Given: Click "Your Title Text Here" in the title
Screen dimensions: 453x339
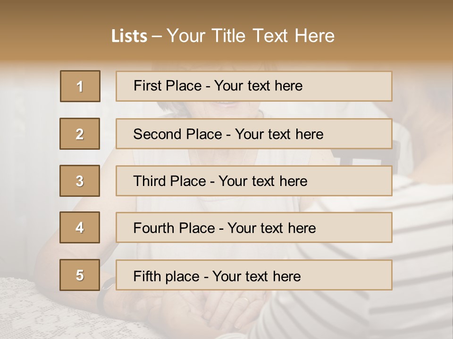Looking at the screenshot, I should (251, 36).
